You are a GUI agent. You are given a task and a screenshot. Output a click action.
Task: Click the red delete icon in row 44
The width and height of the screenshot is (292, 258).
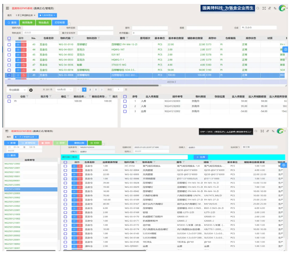click(x=23, y=49)
